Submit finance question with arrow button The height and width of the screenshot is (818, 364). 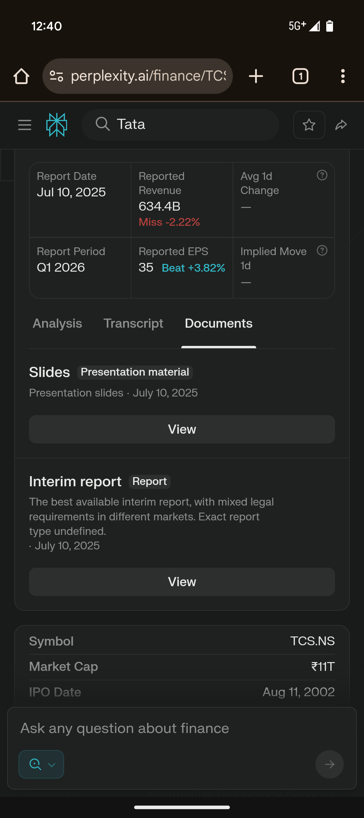329,764
